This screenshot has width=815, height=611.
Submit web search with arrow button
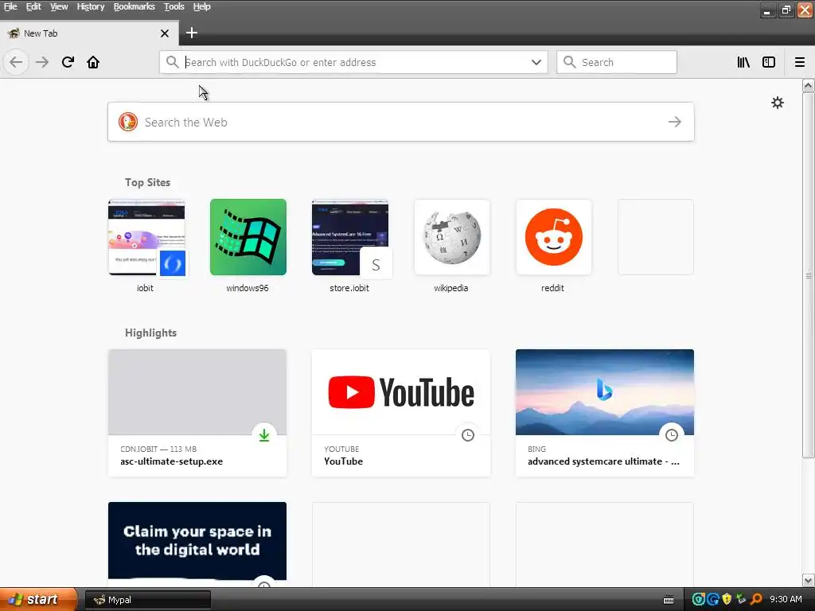675,122
